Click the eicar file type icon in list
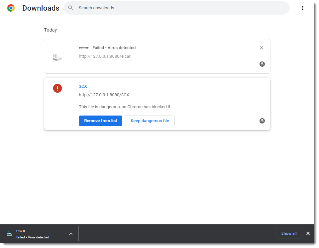This screenshot has width=319, height=248. pyautogui.click(x=57, y=57)
